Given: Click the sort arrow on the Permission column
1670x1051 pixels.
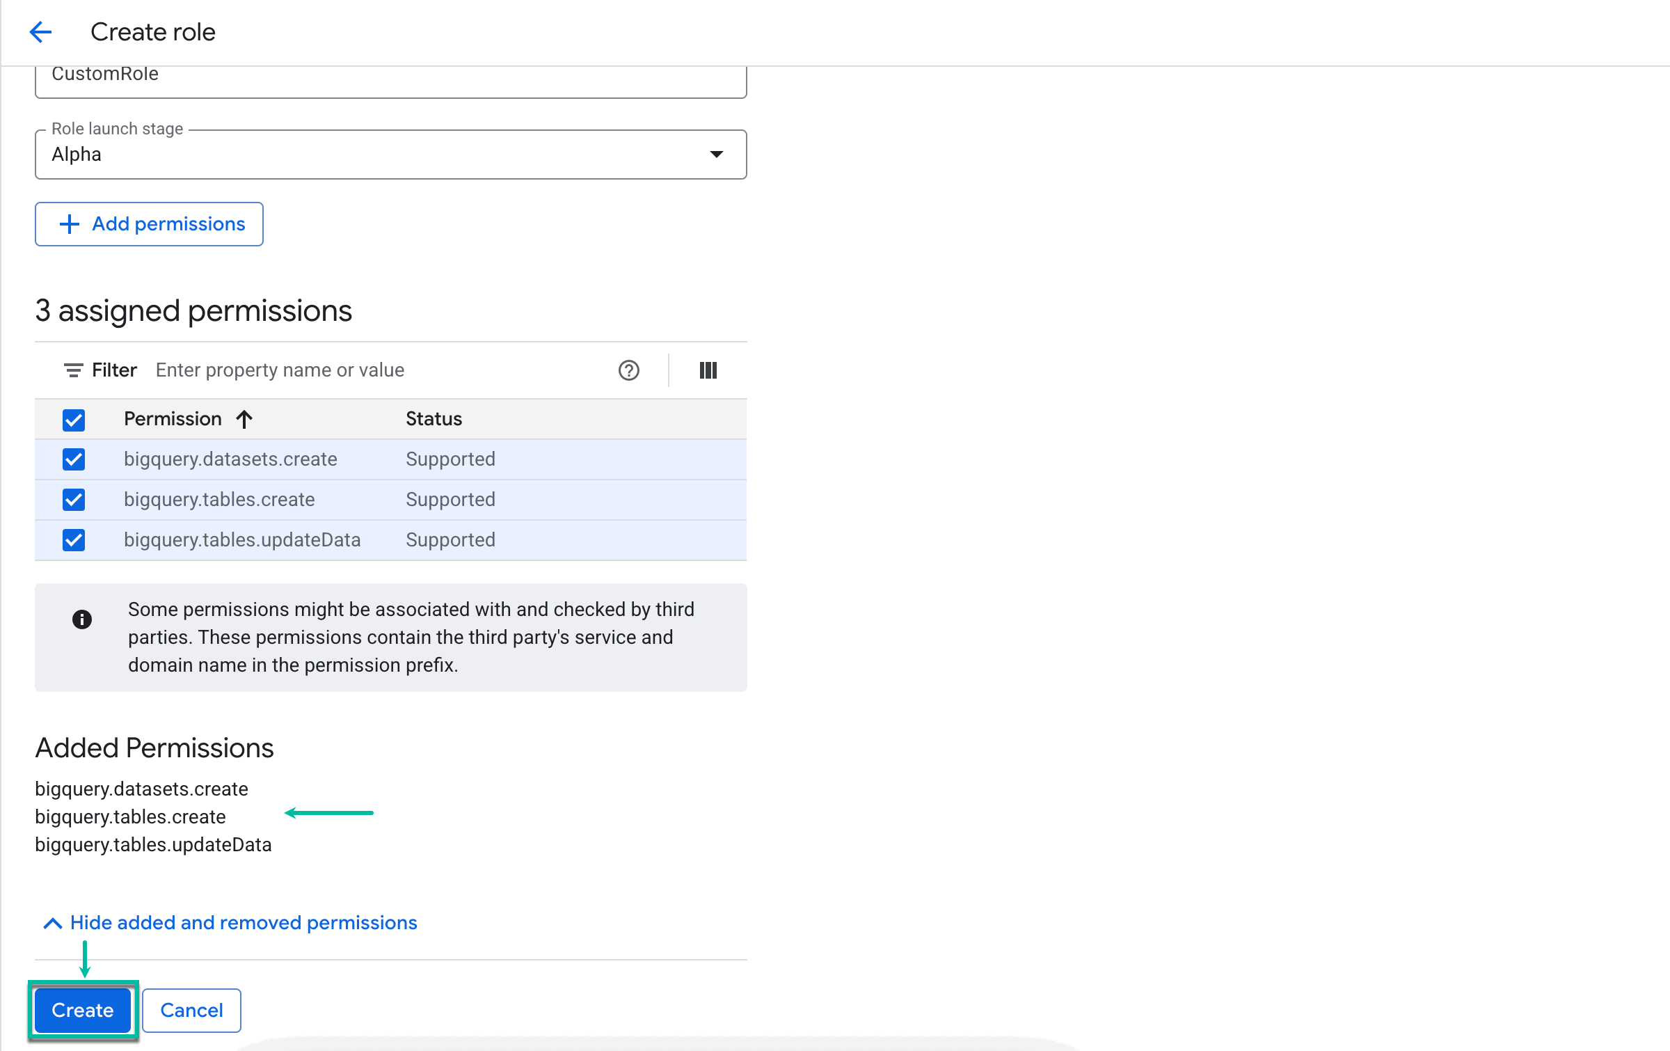Looking at the screenshot, I should tap(244, 418).
